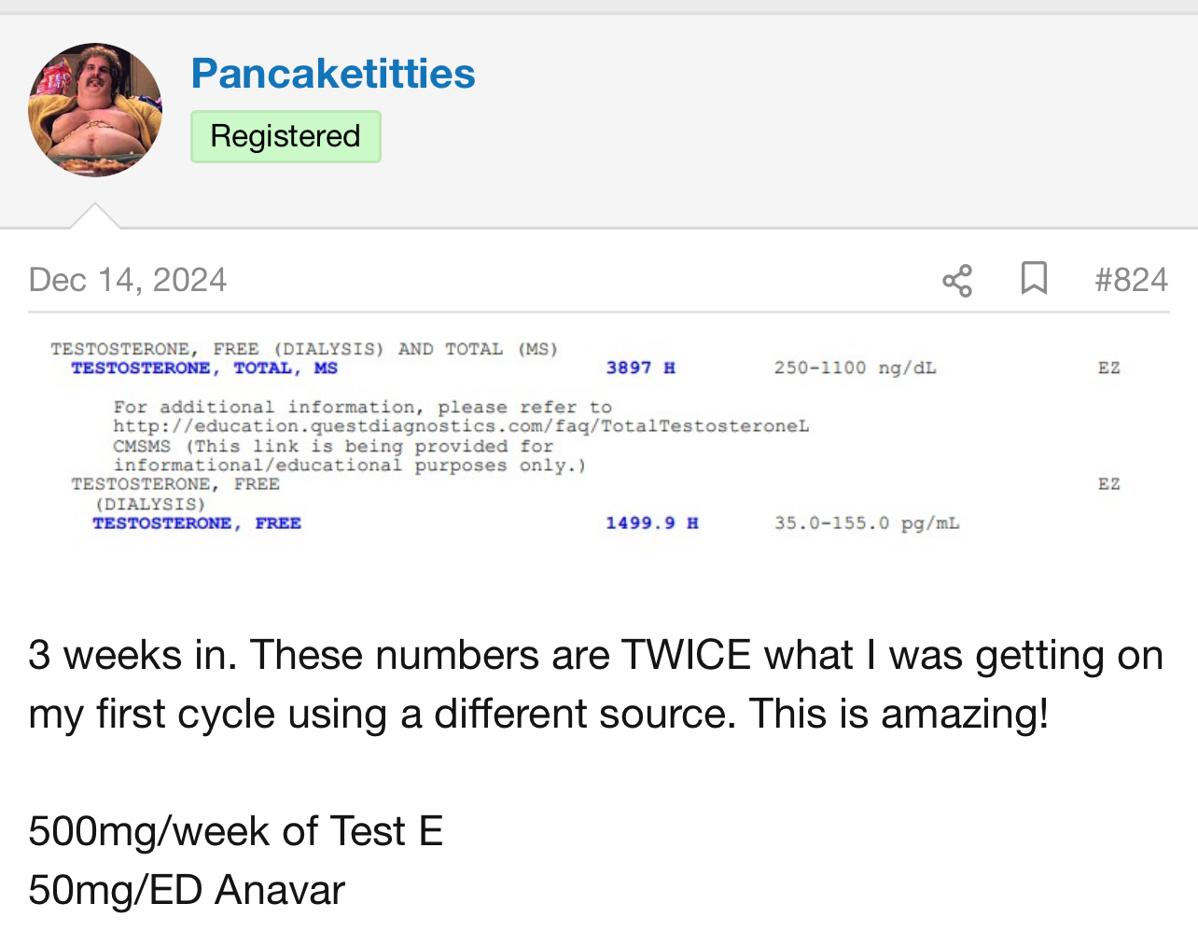Image resolution: width=1198 pixels, height=945 pixels.
Task: Click the "500mg/week of Test E" line
Action: (x=236, y=831)
